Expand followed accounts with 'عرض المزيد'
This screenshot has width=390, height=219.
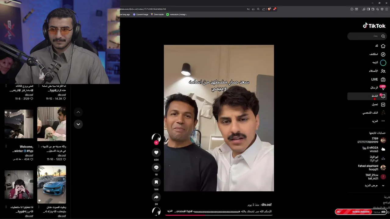[x=375, y=186]
